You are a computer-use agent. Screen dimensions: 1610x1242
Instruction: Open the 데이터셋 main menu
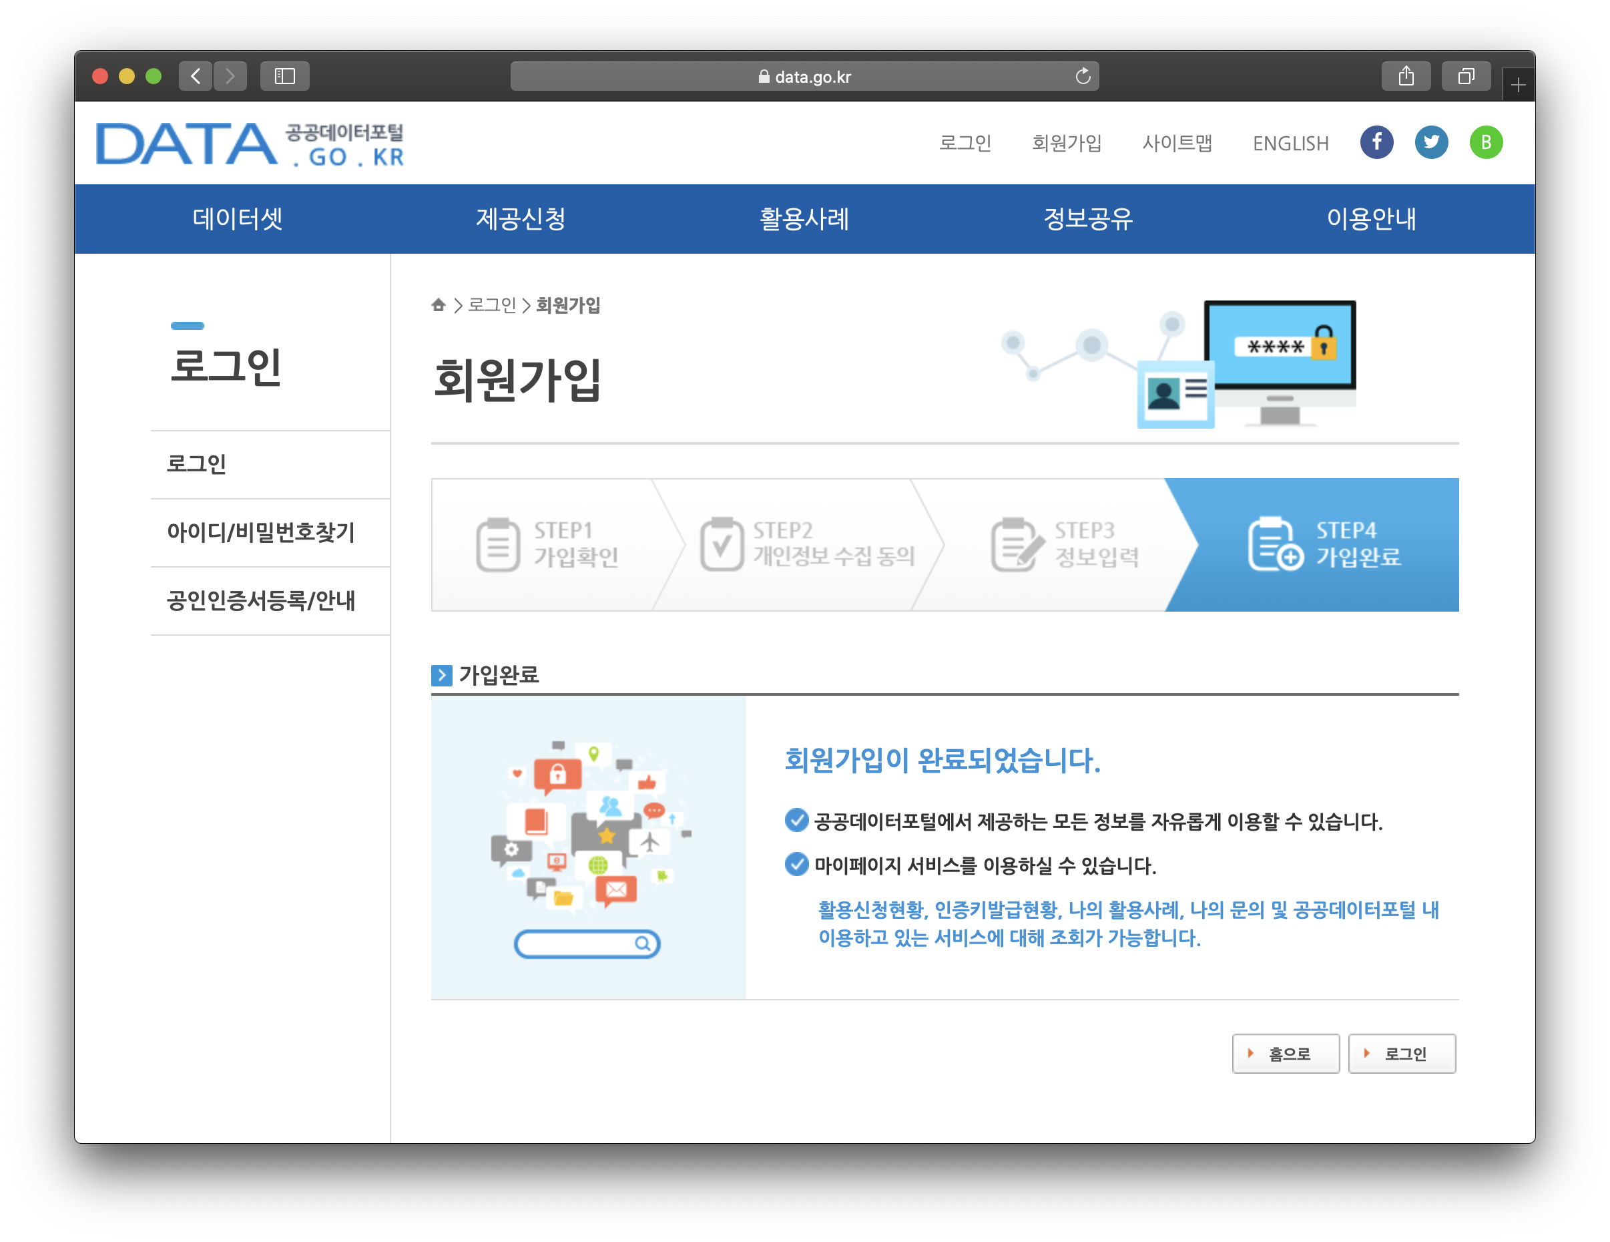pos(238,218)
